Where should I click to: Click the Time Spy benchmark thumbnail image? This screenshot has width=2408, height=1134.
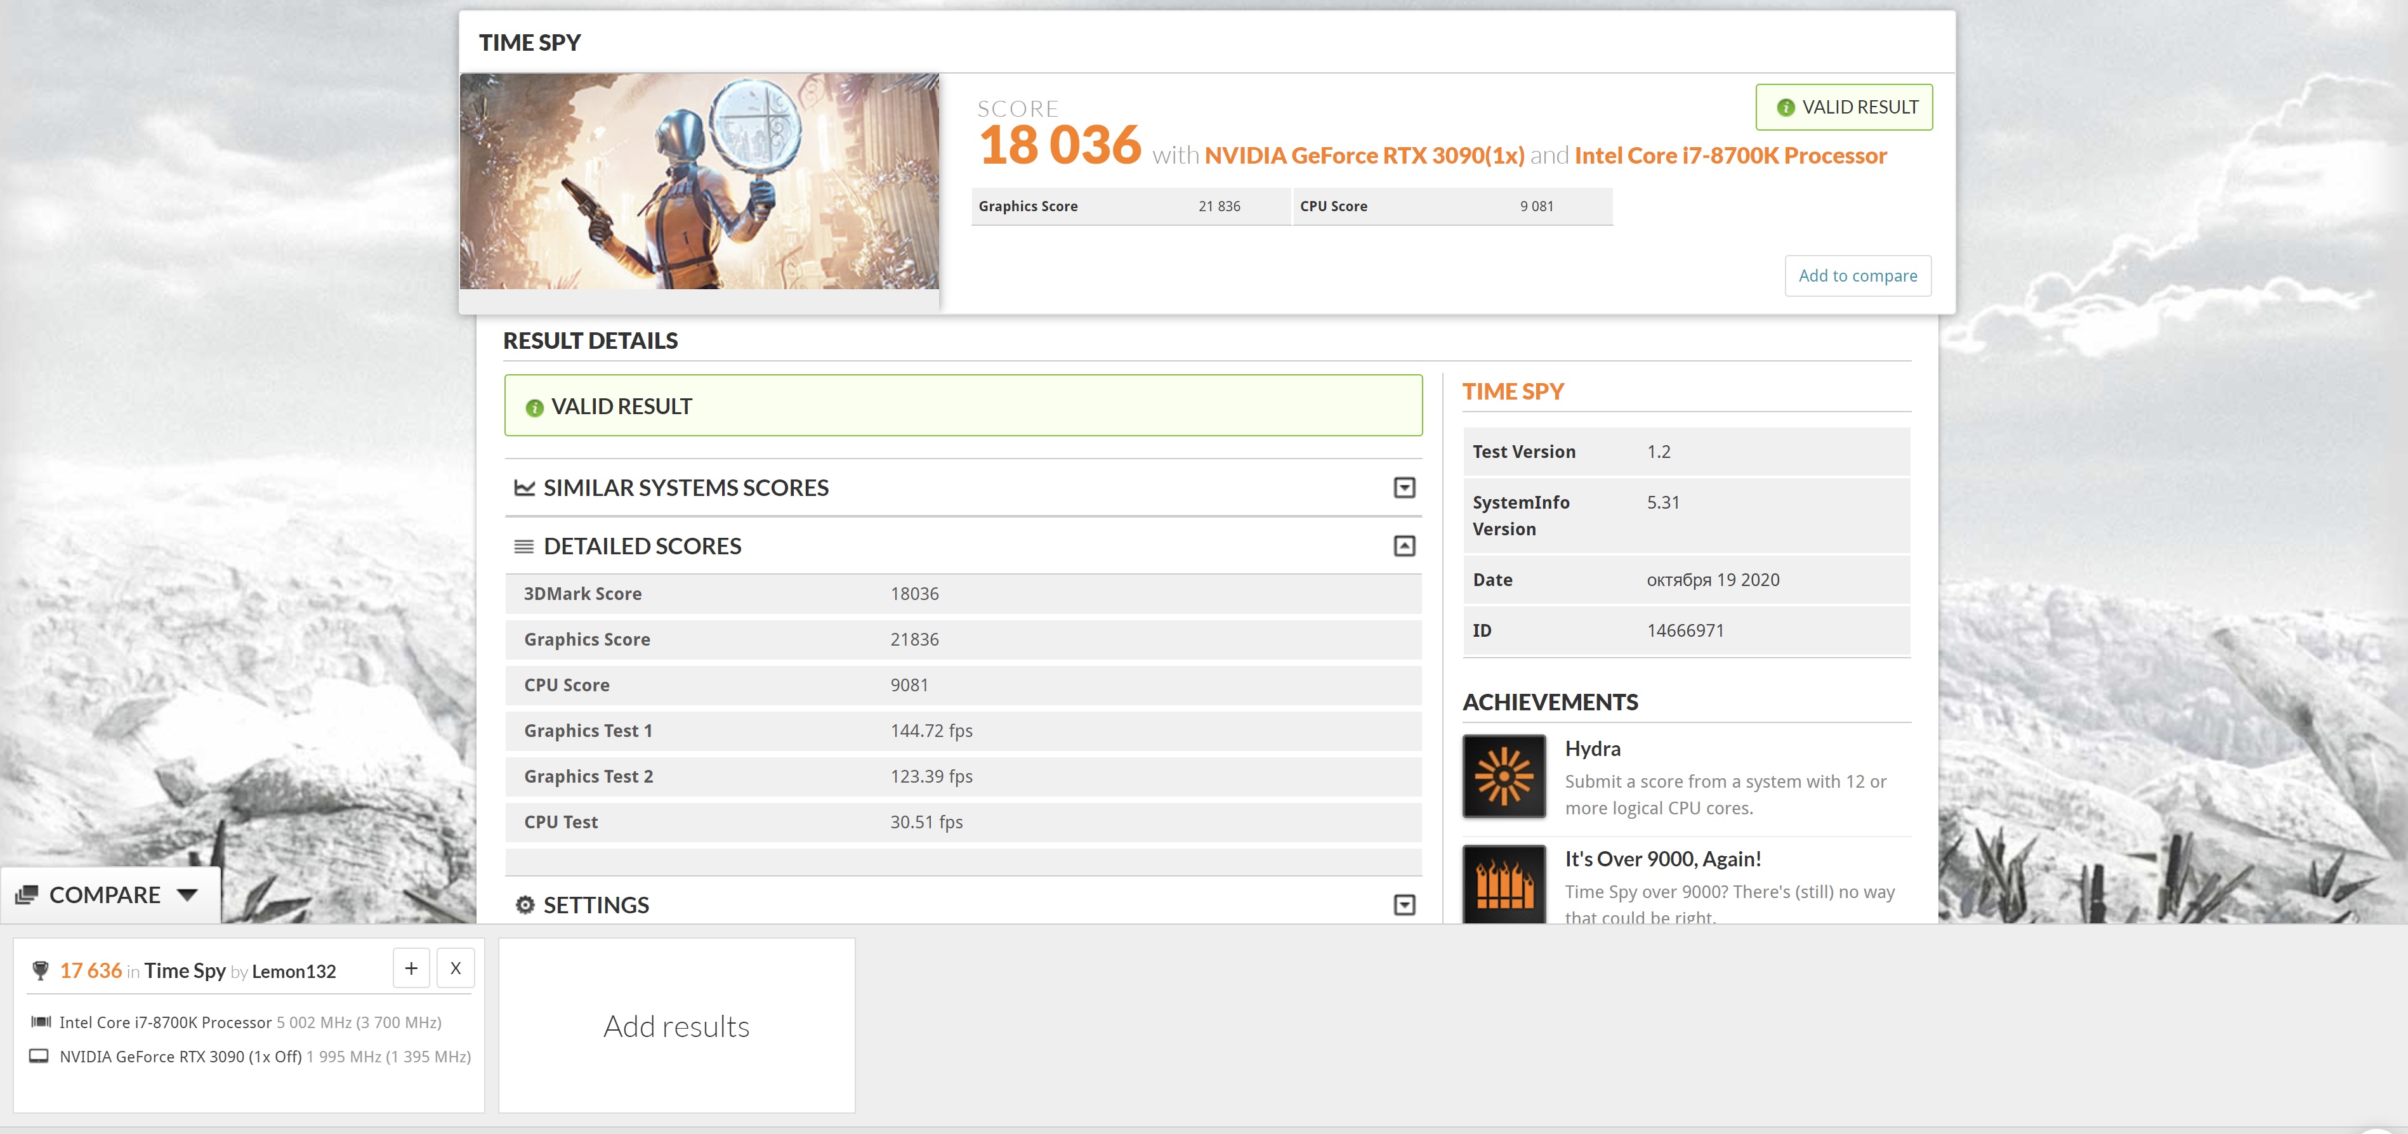(x=698, y=181)
